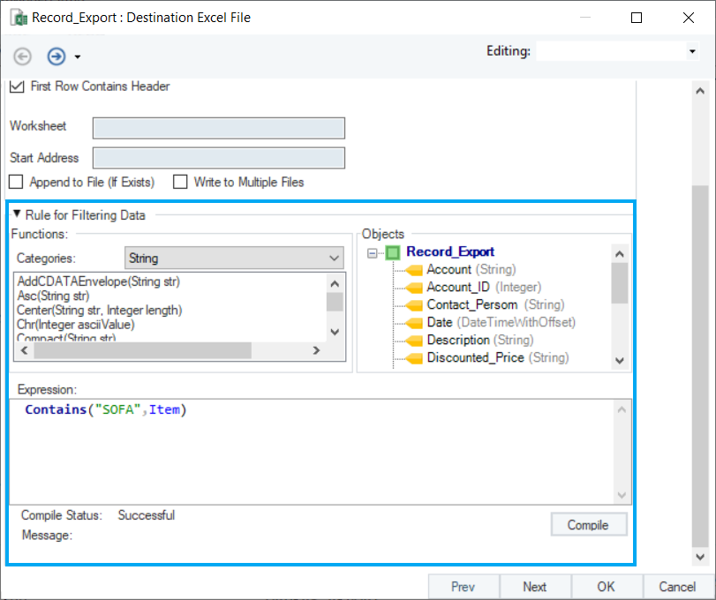Click Expression box scroll up arrow
This screenshot has height=600, width=716.
pos(622,409)
